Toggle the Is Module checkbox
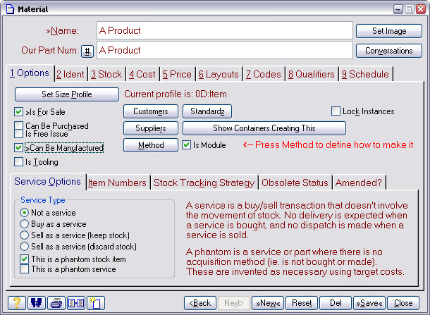This screenshot has width=430, height=315. tap(187, 144)
